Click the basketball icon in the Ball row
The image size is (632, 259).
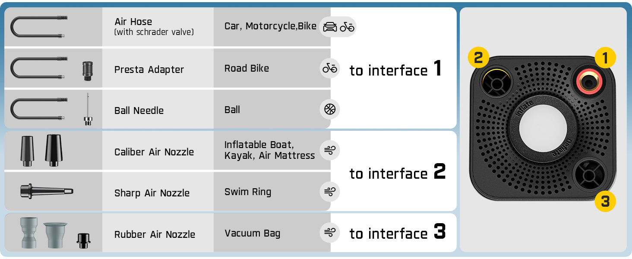point(330,110)
